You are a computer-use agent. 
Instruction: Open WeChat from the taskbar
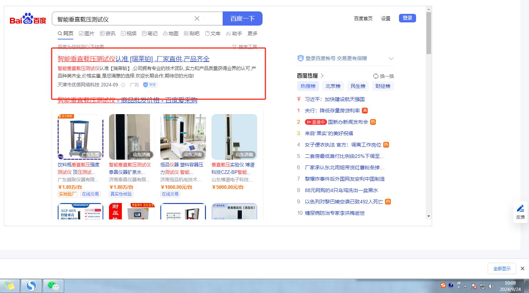tap(53, 286)
